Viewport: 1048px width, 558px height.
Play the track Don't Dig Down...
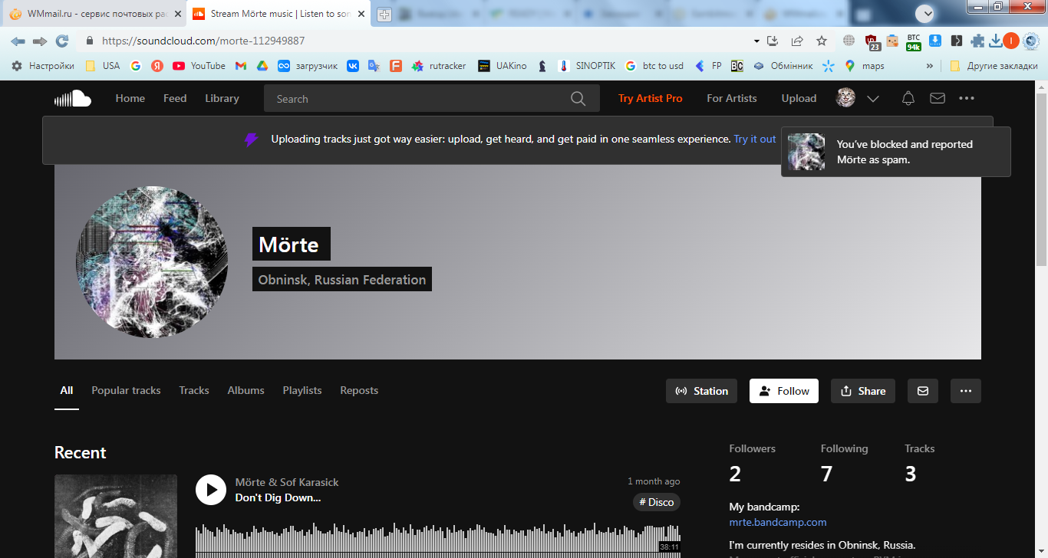[211, 490]
